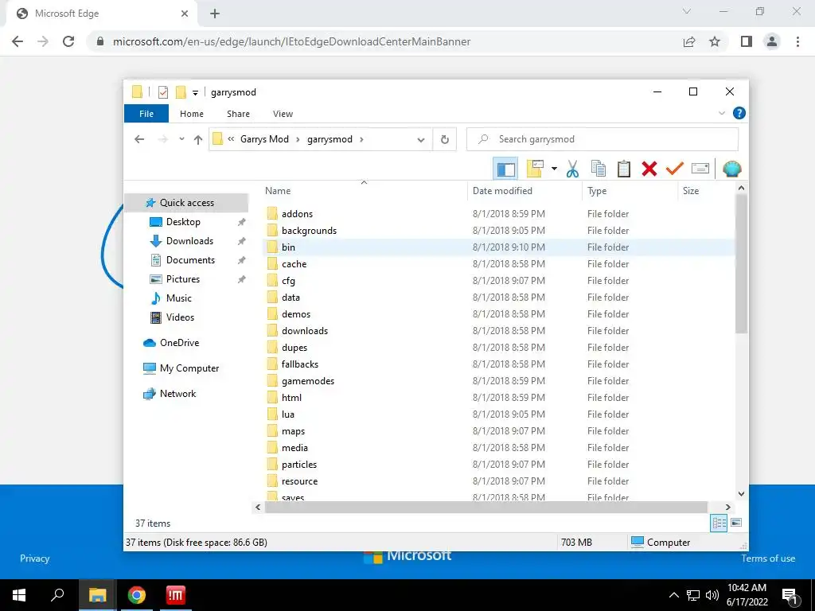Click the Search garrysmod field
This screenshot has width=815, height=611.
pyautogui.click(x=602, y=139)
